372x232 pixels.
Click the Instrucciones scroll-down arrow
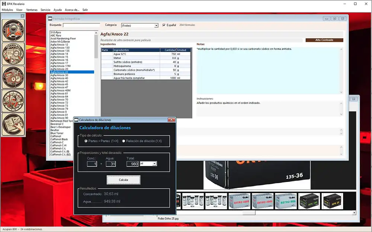(x=341, y=114)
